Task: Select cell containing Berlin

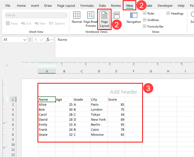Action: [99, 124]
